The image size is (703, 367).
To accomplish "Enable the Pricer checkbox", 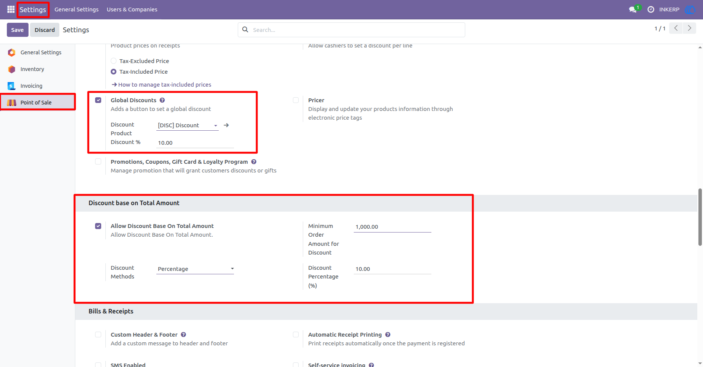I will 296,100.
